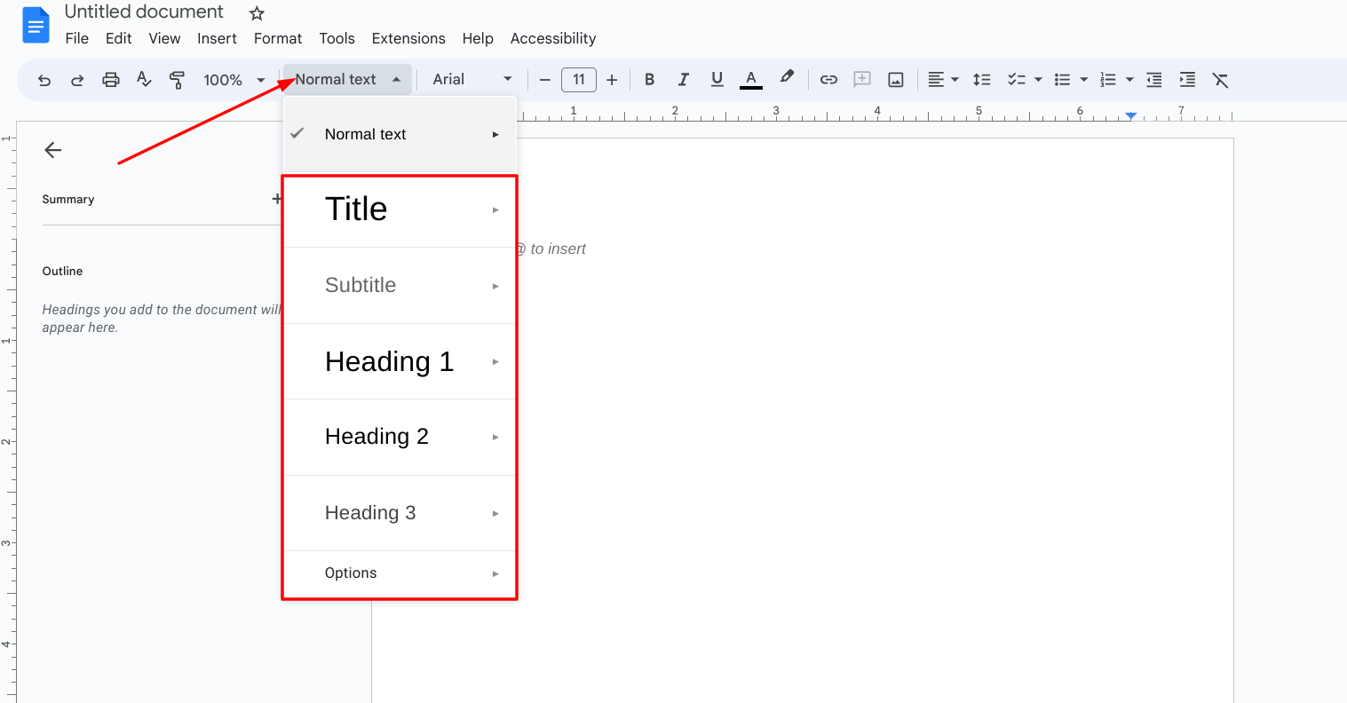Open the text alignment options
Viewport: 1347px width, 703px height.
coord(943,80)
